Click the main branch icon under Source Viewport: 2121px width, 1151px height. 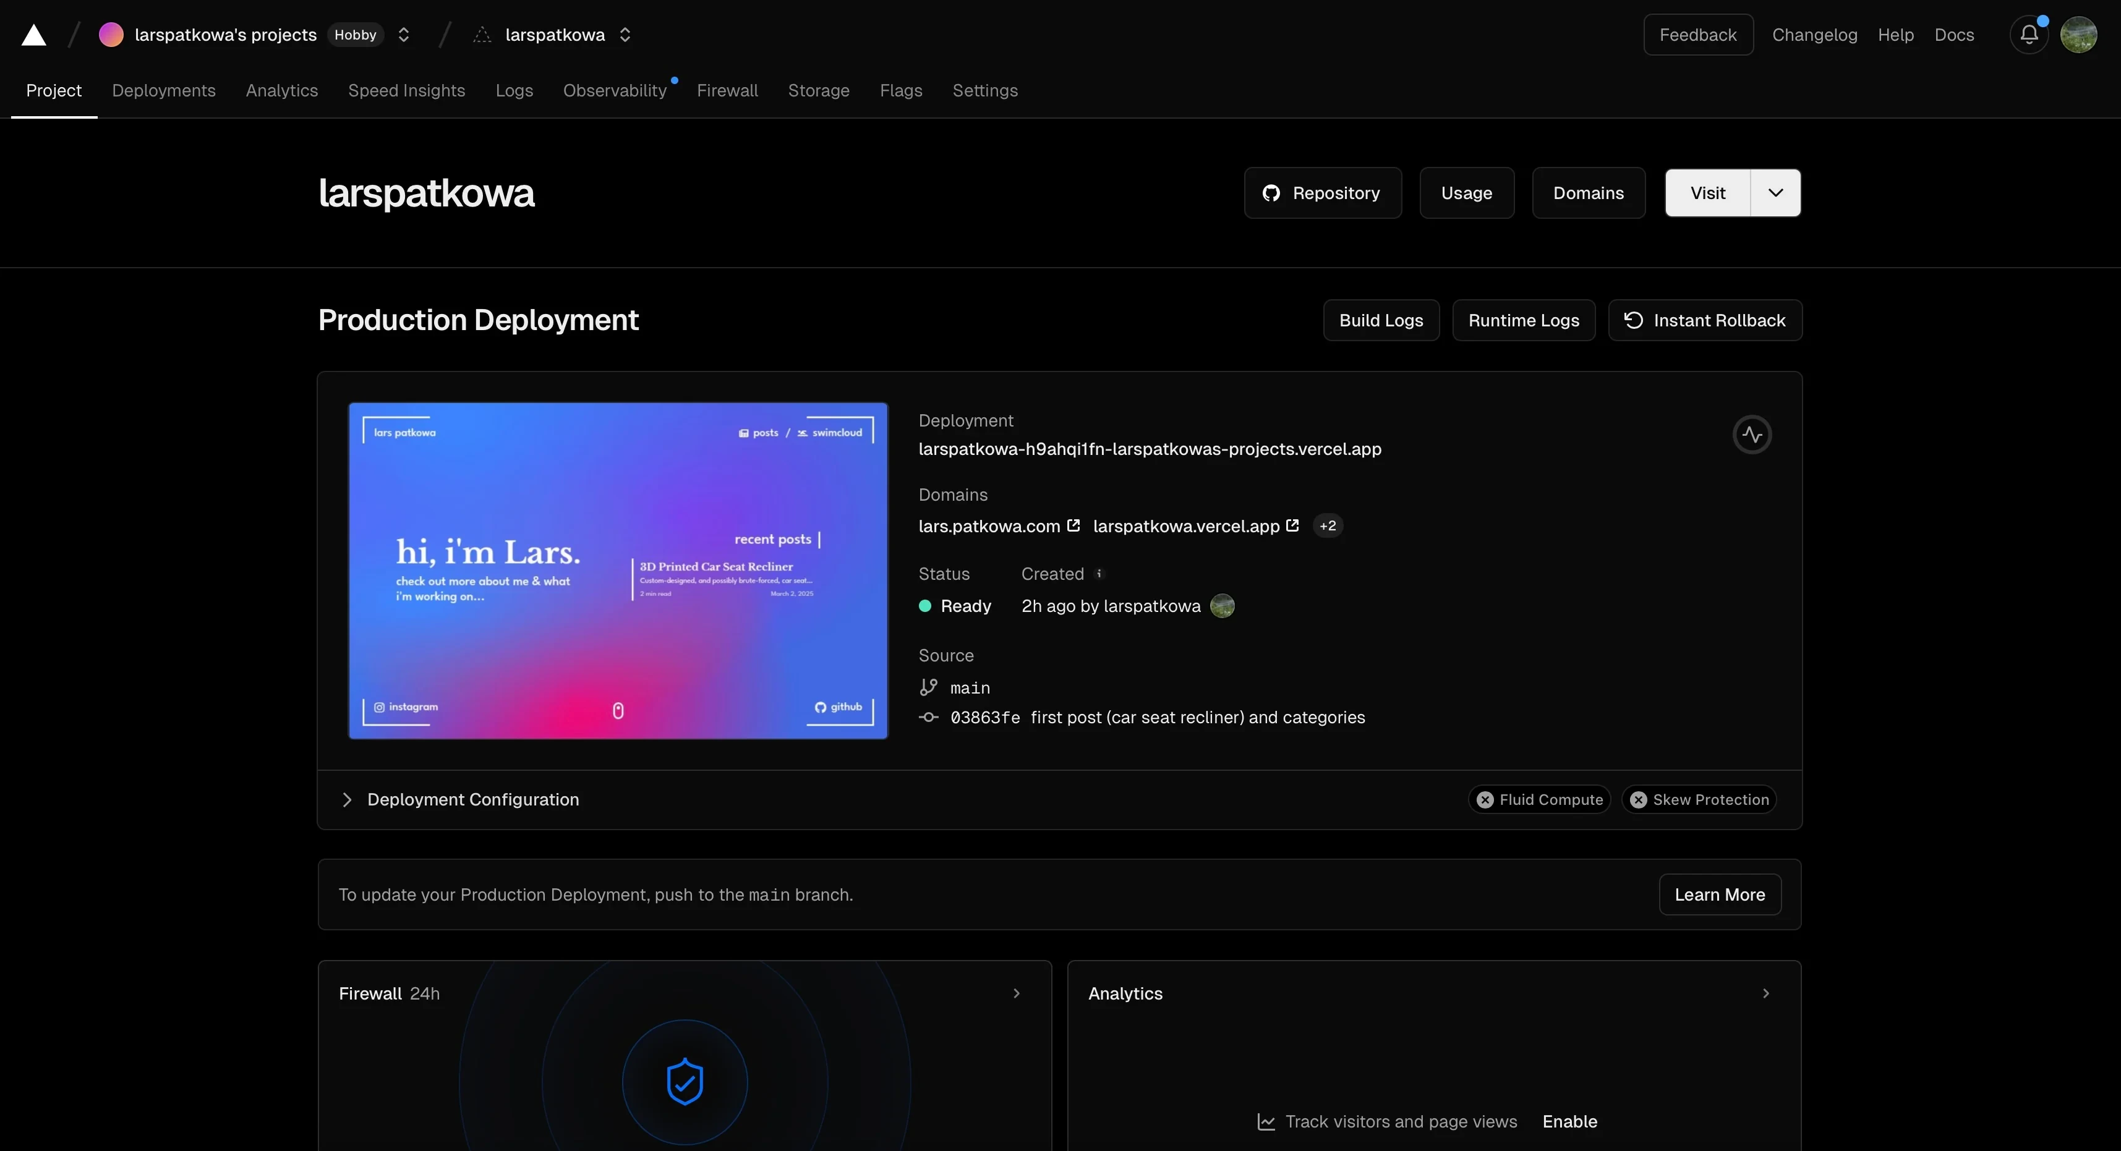click(x=929, y=687)
